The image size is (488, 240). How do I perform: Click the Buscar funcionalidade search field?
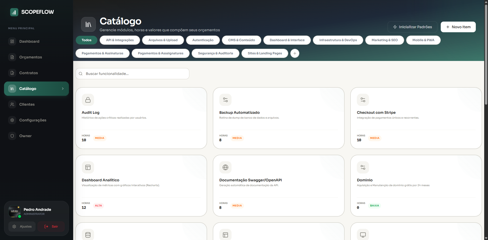132,74
